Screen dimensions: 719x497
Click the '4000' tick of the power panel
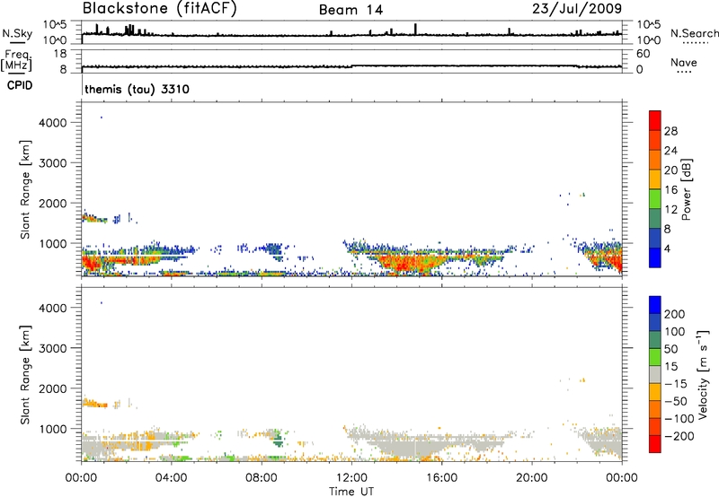[53, 123]
